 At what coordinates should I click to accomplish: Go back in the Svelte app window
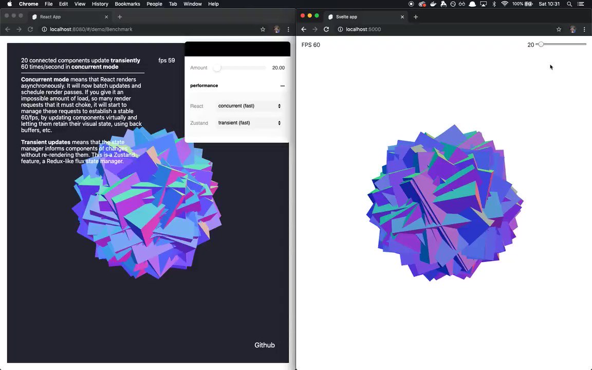click(304, 29)
